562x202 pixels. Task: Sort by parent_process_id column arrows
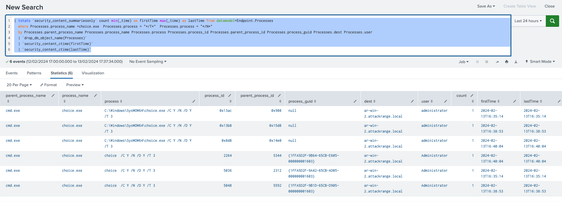point(280,101)
